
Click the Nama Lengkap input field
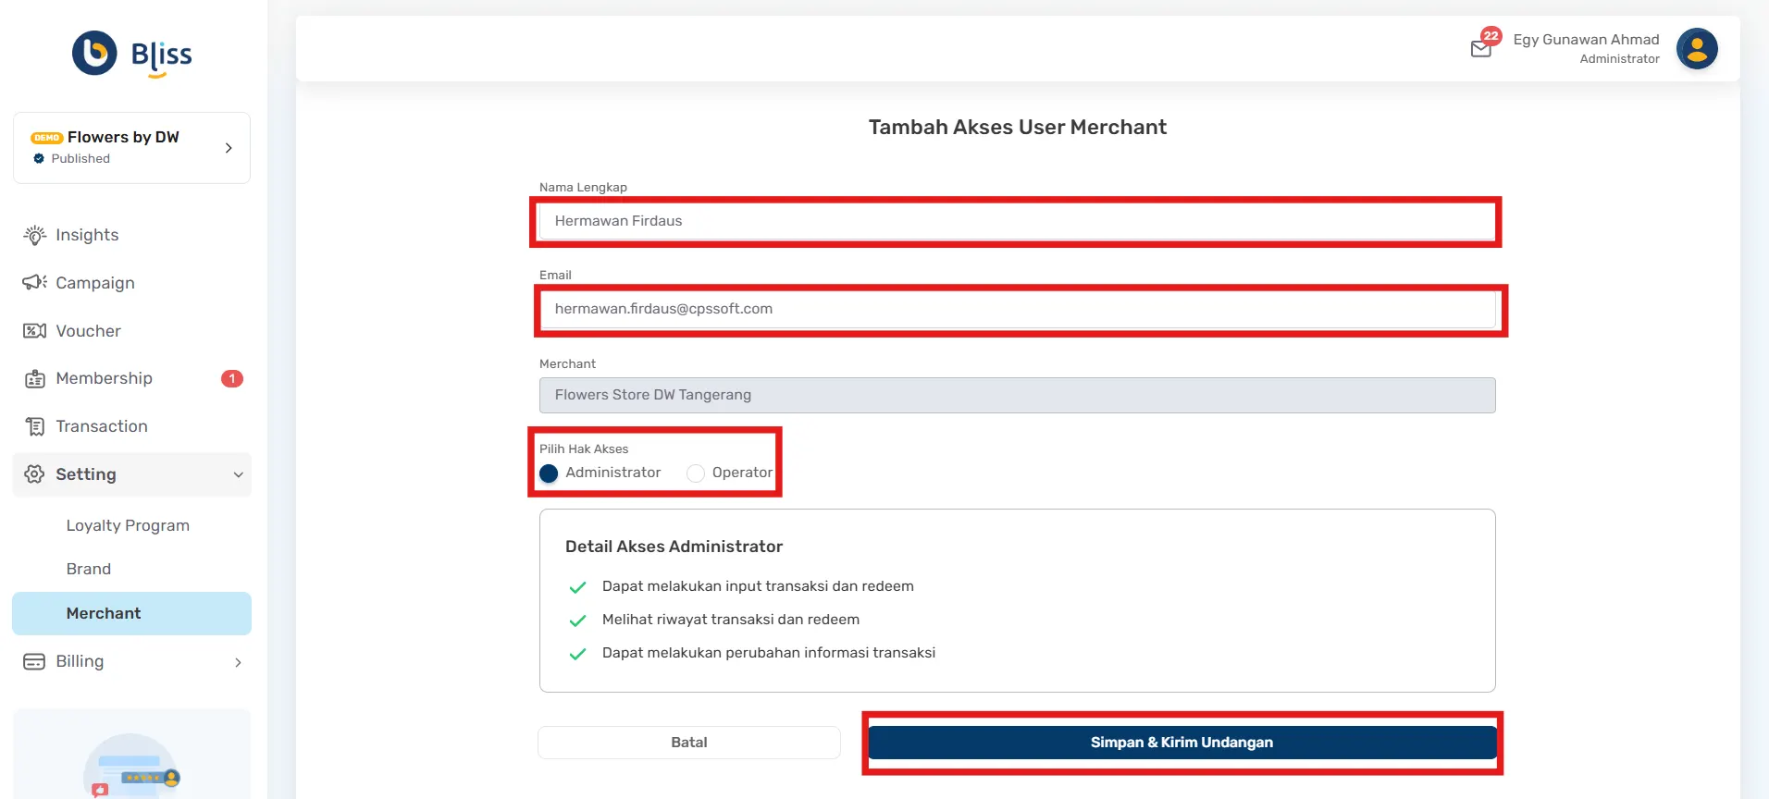tap(1015, 221)
